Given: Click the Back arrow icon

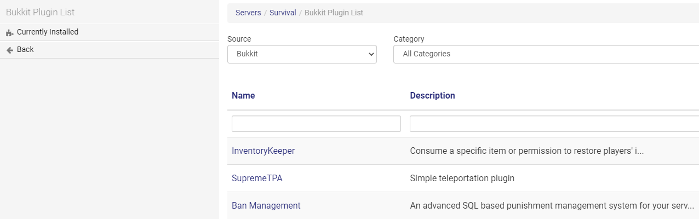Looking at the screenshot, I should tap(10, 50).
